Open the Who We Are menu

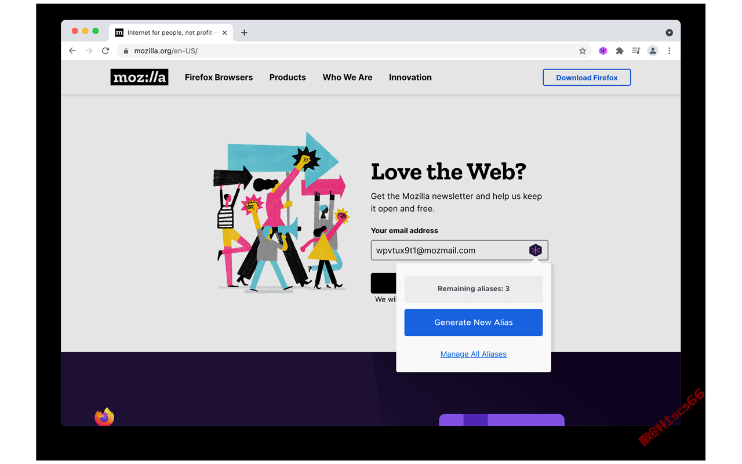click(347, 77)
